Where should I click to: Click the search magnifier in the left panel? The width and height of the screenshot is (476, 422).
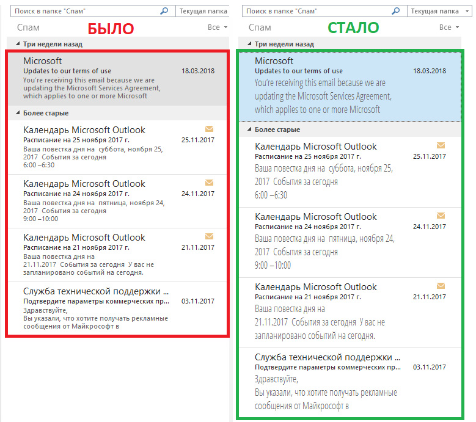(164, 11)
